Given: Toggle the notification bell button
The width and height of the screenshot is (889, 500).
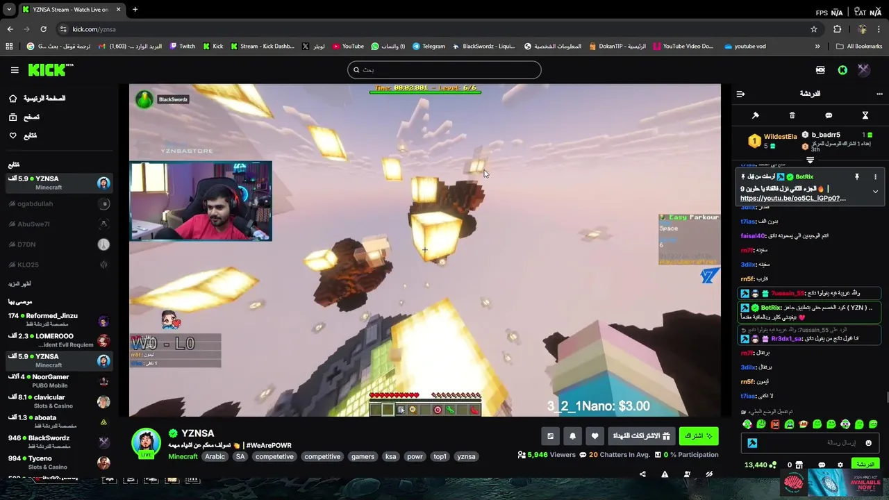Looking at the screenshot, I should click(572, 436).
